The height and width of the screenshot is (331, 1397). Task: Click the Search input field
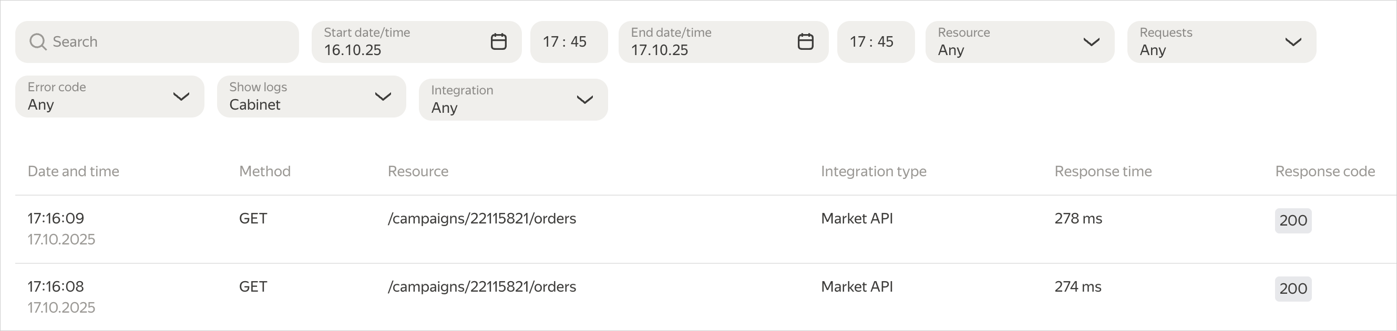click(x=157, y=41)
